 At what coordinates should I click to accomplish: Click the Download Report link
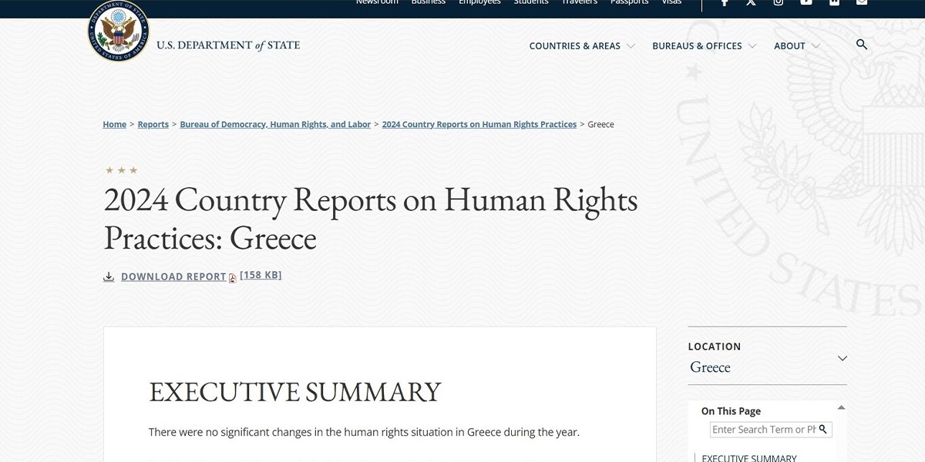pyautogui.click(x=173, y=277)
